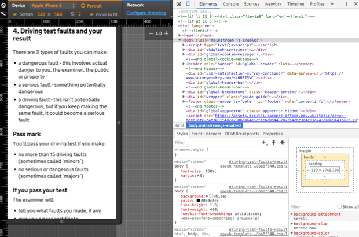Collapse the background-color computed property

click(x=292, y=233)
